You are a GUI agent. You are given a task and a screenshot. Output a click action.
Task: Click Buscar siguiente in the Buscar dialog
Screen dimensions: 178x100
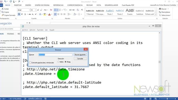(x=80, y=55)
